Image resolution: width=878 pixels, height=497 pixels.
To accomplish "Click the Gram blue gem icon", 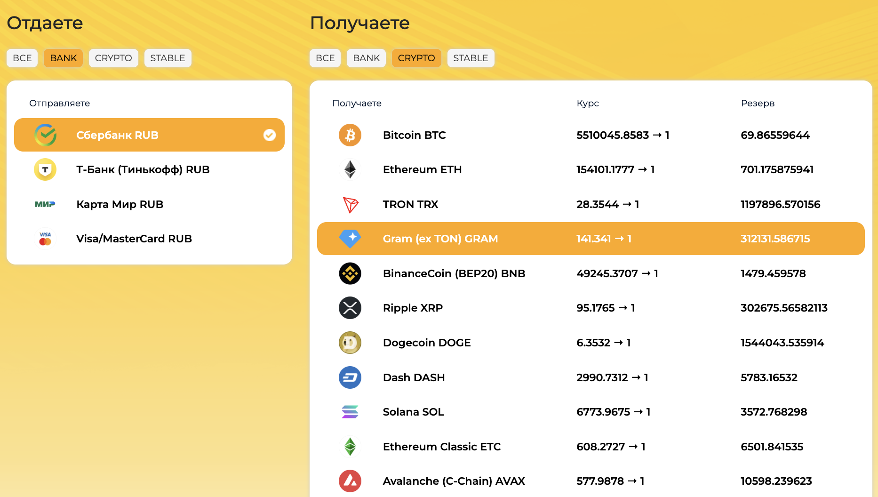I will click(x=350, y=239).
